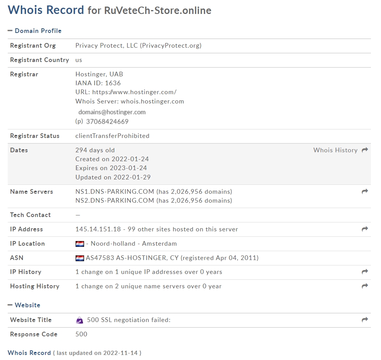
Task: Click the clientTransferProhibited status value
Action: [112, 136]
